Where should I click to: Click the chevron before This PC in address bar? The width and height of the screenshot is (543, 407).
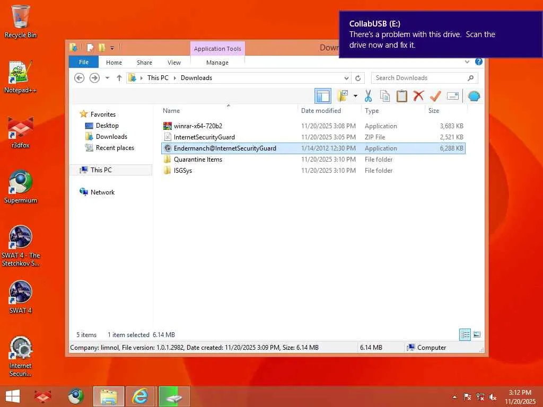click(x=141, y=78)
